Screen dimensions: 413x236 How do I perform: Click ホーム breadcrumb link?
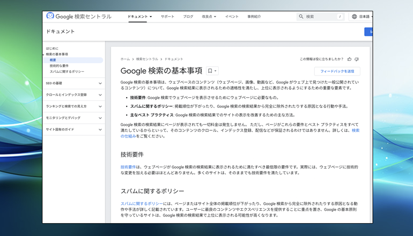coord(125,59)
